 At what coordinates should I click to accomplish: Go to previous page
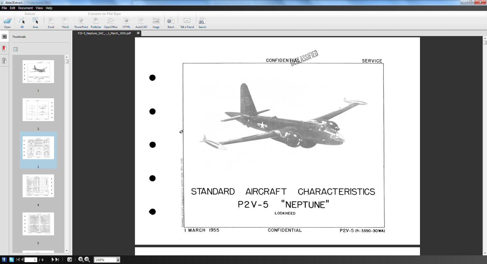tap(22, 260)
